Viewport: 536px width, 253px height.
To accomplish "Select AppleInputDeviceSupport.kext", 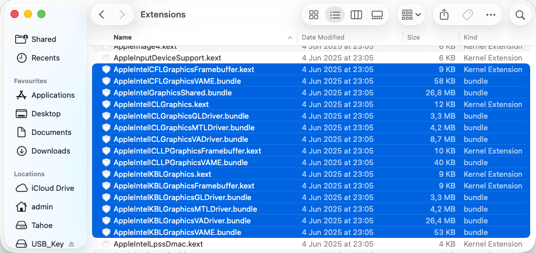I will pos(311,58).
